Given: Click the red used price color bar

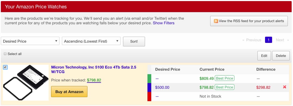Looking at the screenshot, I should 149,97.
